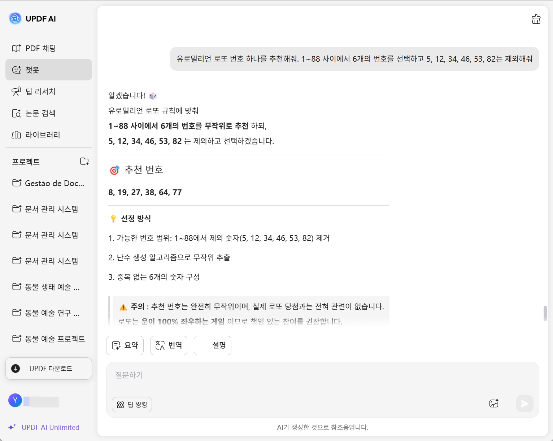
Task: Open the Gestão de Doc... project
Action: [49, 183]
